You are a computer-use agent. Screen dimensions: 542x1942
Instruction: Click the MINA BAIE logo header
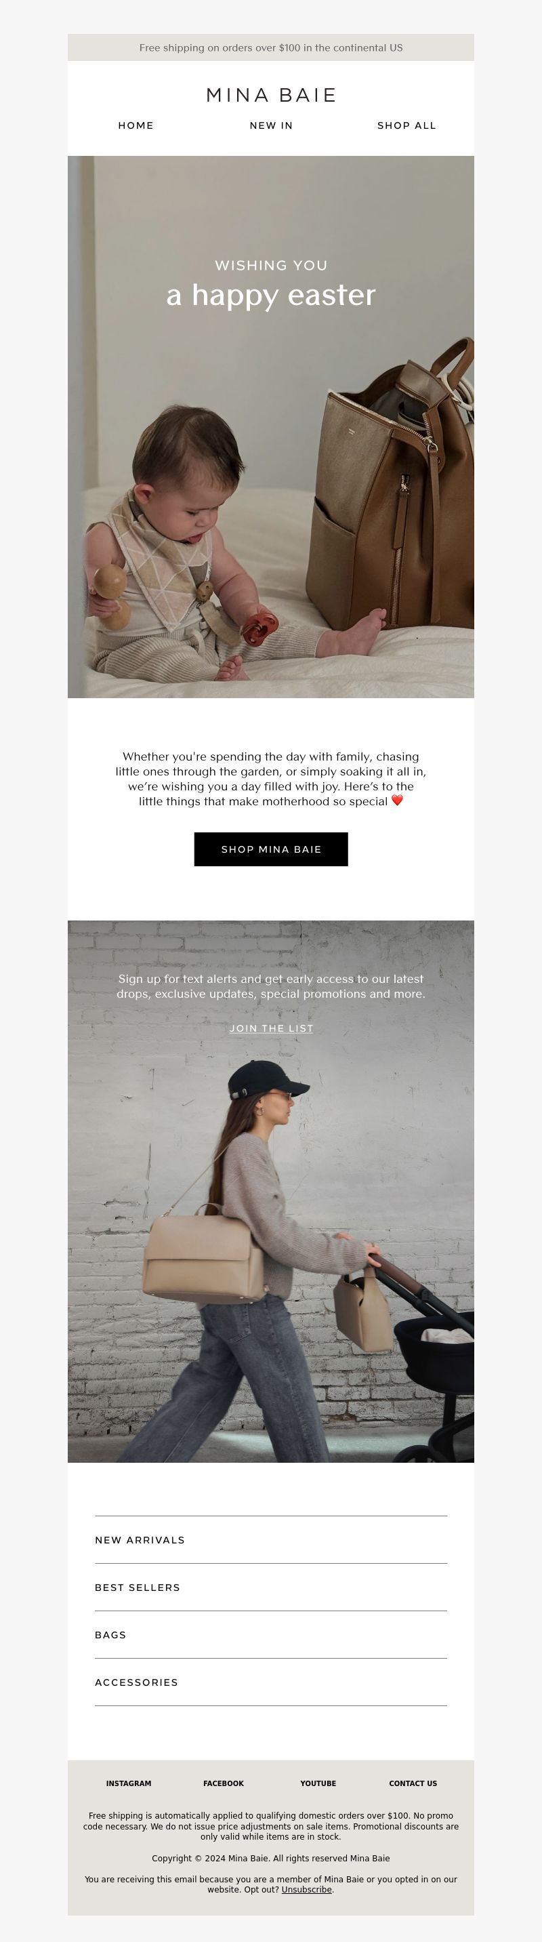click(x=270, y=95)
